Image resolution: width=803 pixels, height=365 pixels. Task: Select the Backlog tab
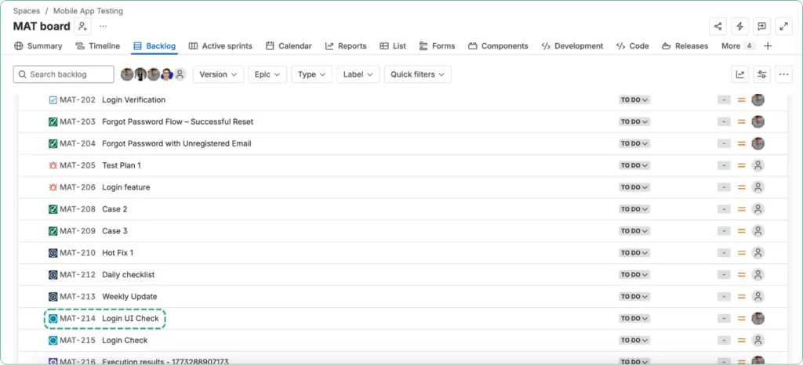pyautogui.click(x=154, y=46)
